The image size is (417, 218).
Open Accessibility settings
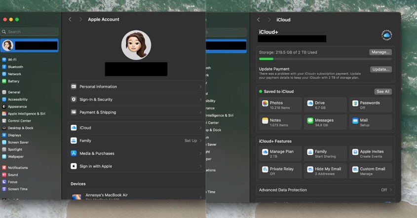point(15,99)
